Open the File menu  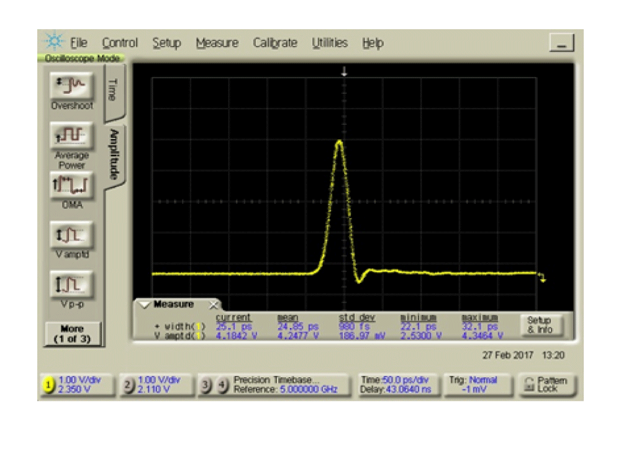(78, 43)
